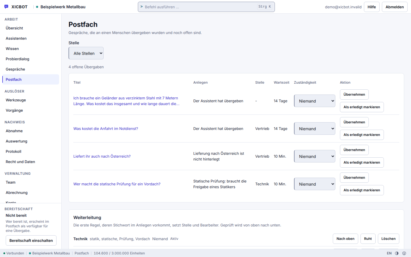Open accessibility options icon in status bar
This screenshot has height=257, width=411.
click(x=404, y=253)
